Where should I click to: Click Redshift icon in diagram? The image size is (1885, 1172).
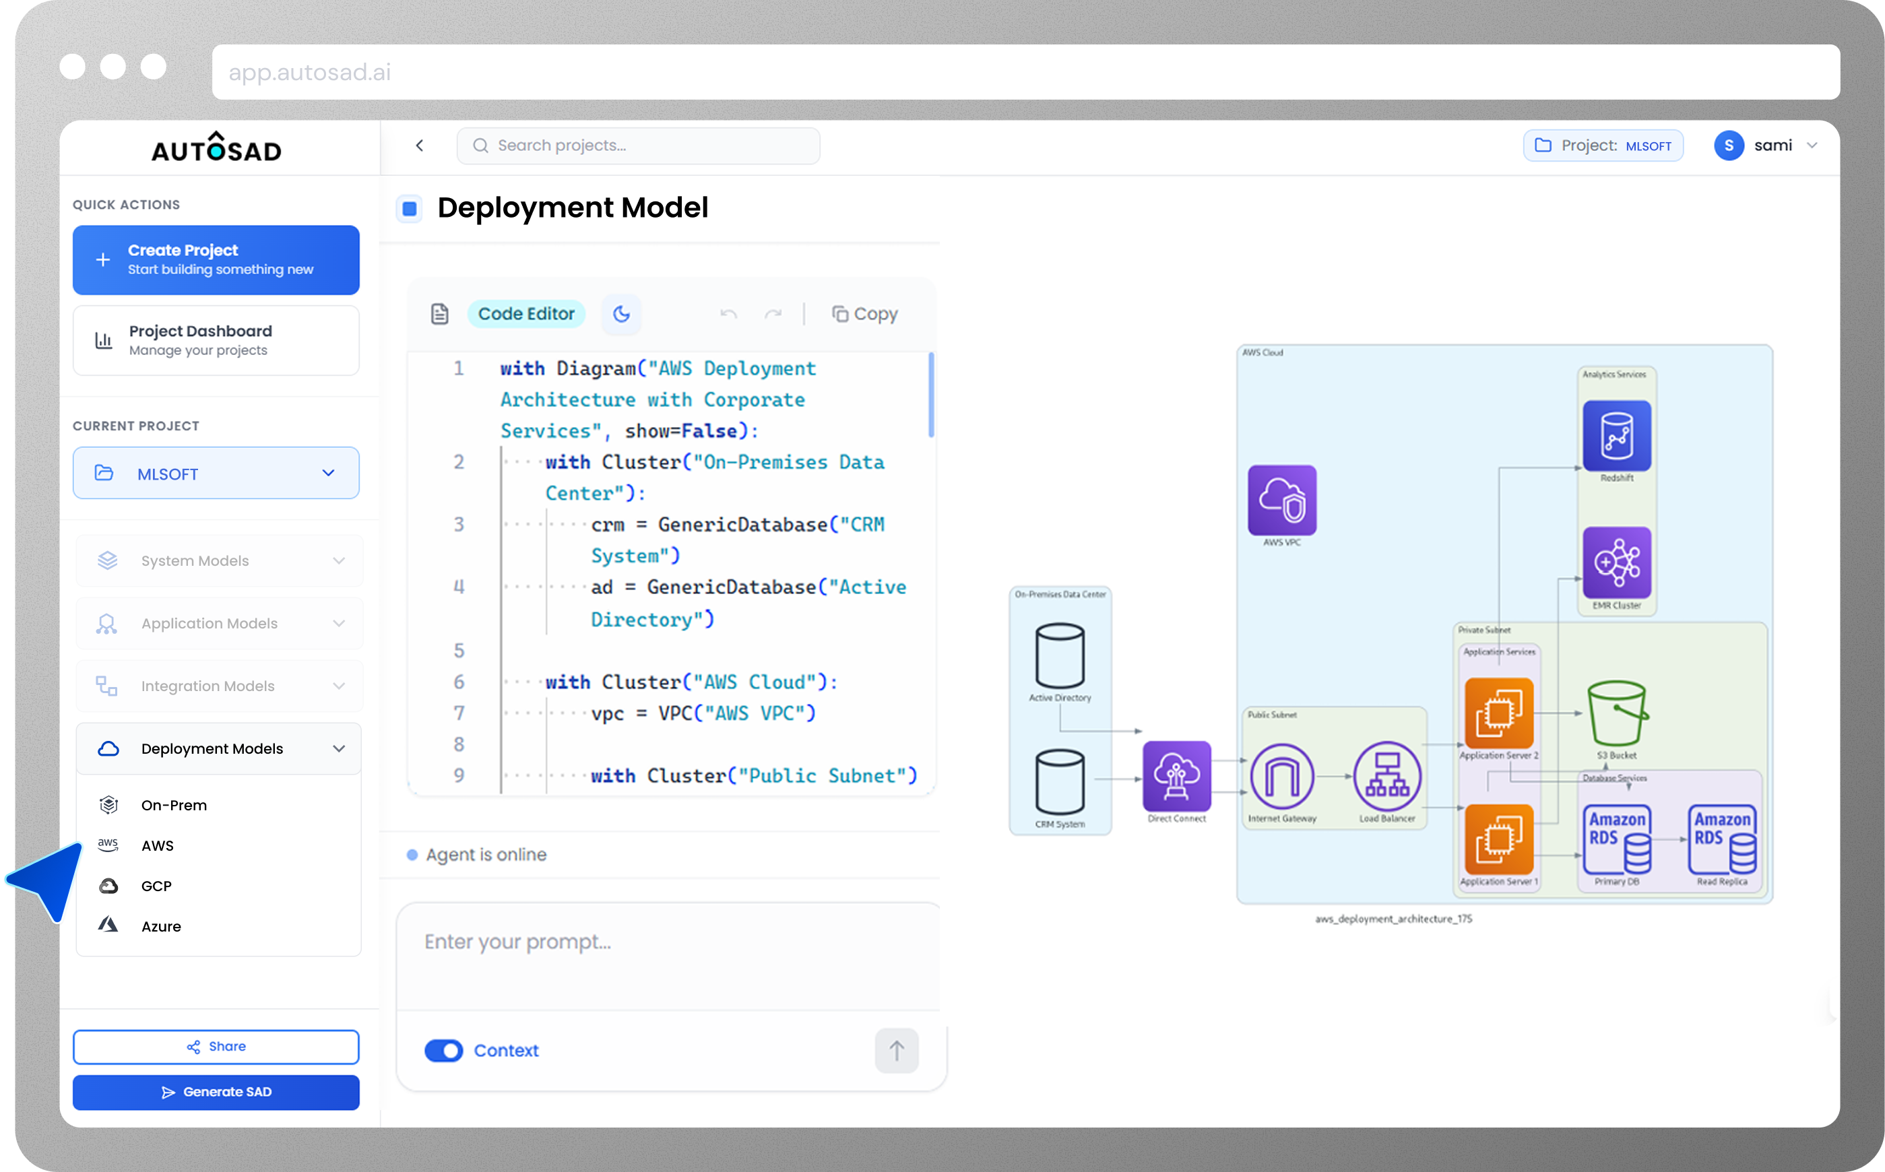(x=1616, y=436)
